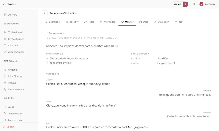Click the Phone Numbers handset icon

5,89
